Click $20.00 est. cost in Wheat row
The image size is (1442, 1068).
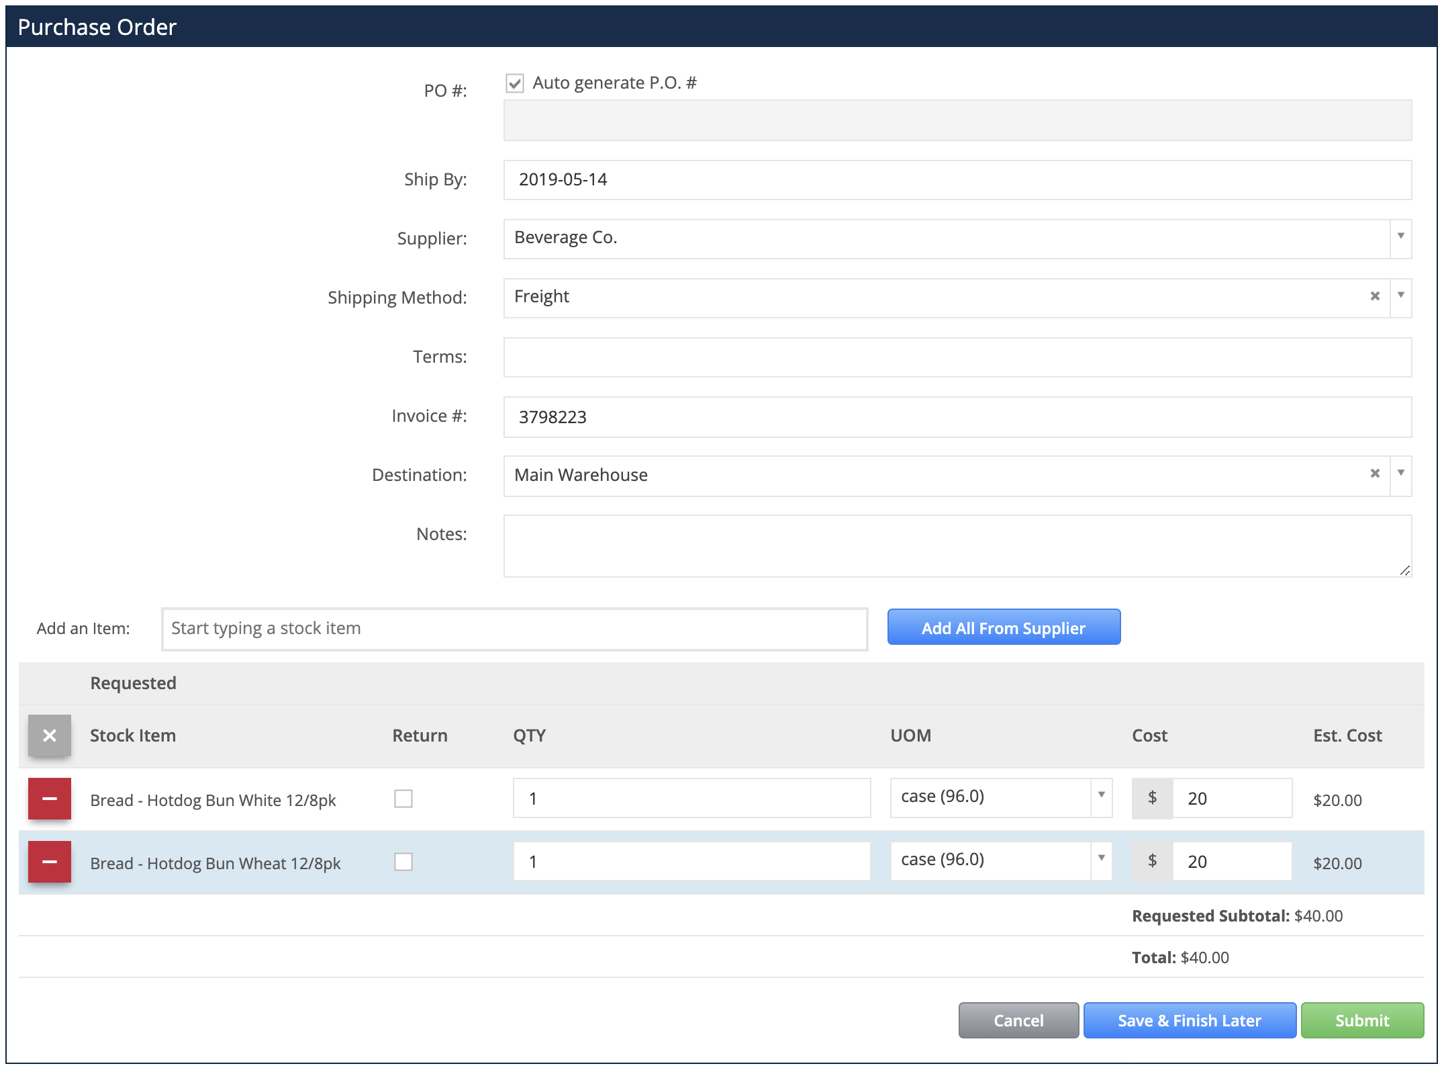point(1337,863)
